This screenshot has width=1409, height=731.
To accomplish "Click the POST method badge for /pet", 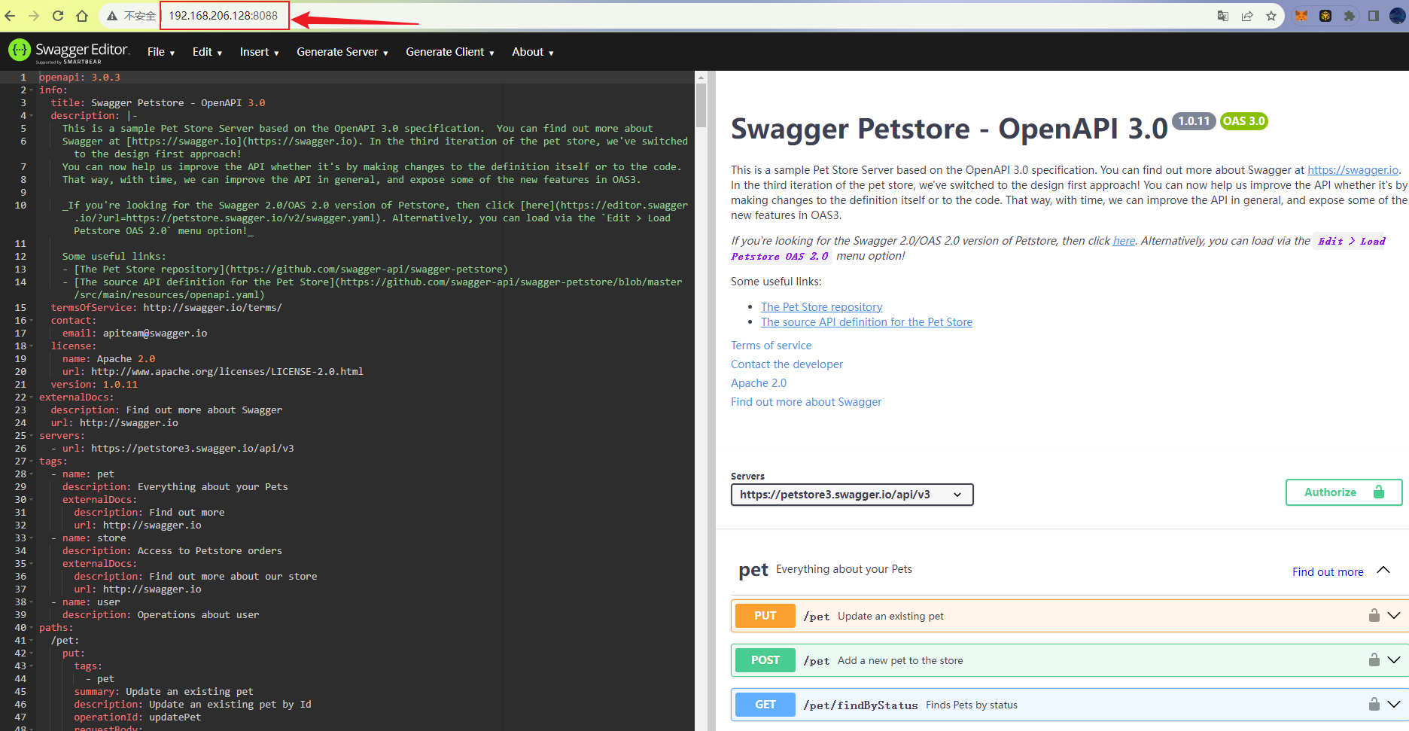I will [765, 660].
